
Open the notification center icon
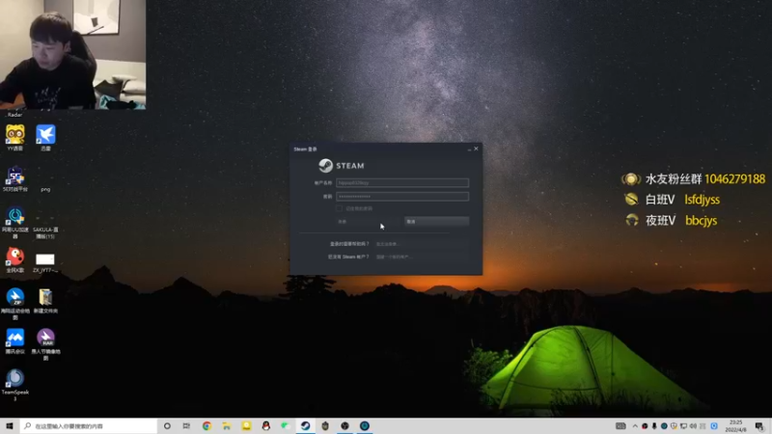(759, 426)
